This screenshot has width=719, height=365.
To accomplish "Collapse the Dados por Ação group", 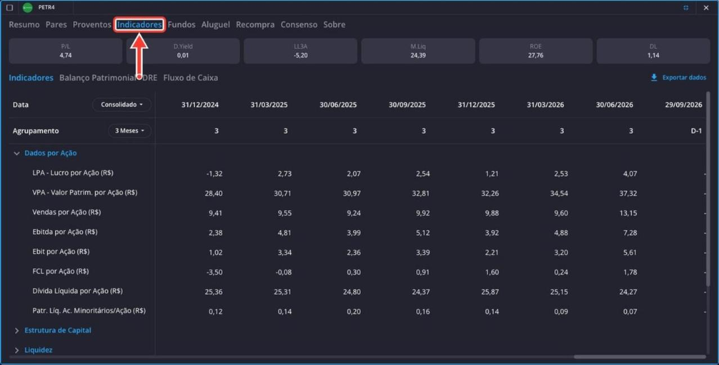I will coord(17,153).
